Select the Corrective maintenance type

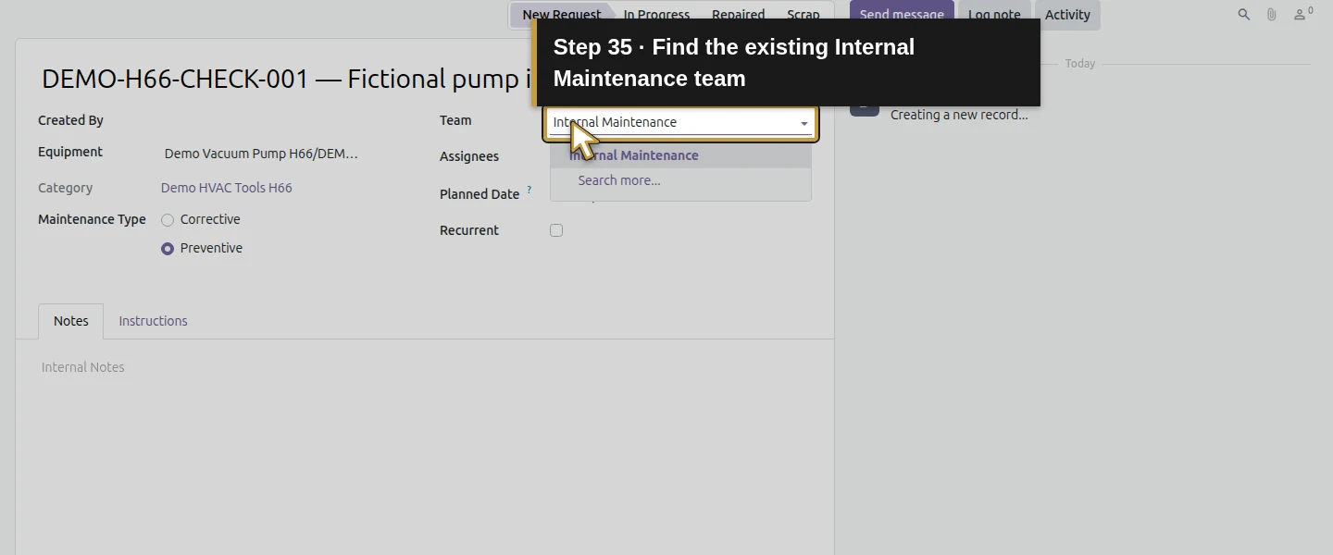coord(168,220)
